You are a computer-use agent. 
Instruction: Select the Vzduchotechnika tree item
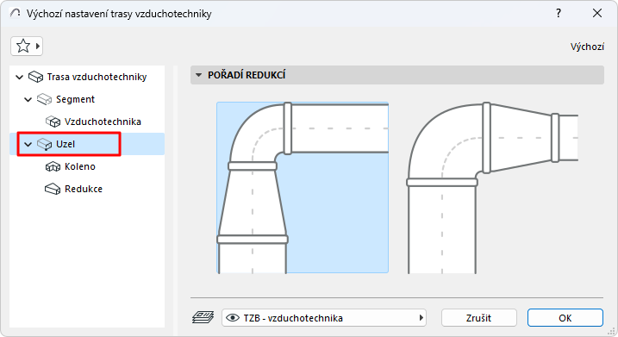pyautogui.click(x=103, y=122)
